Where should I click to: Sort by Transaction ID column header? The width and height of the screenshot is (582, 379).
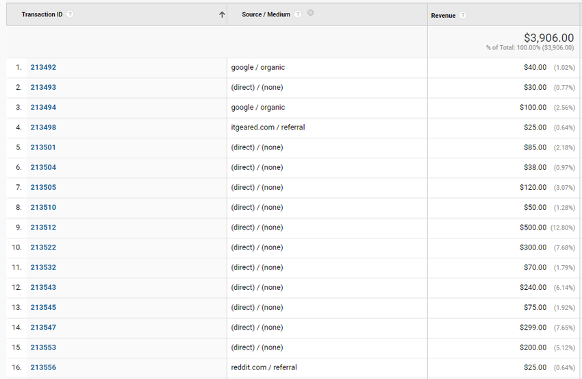coord(42,14)
